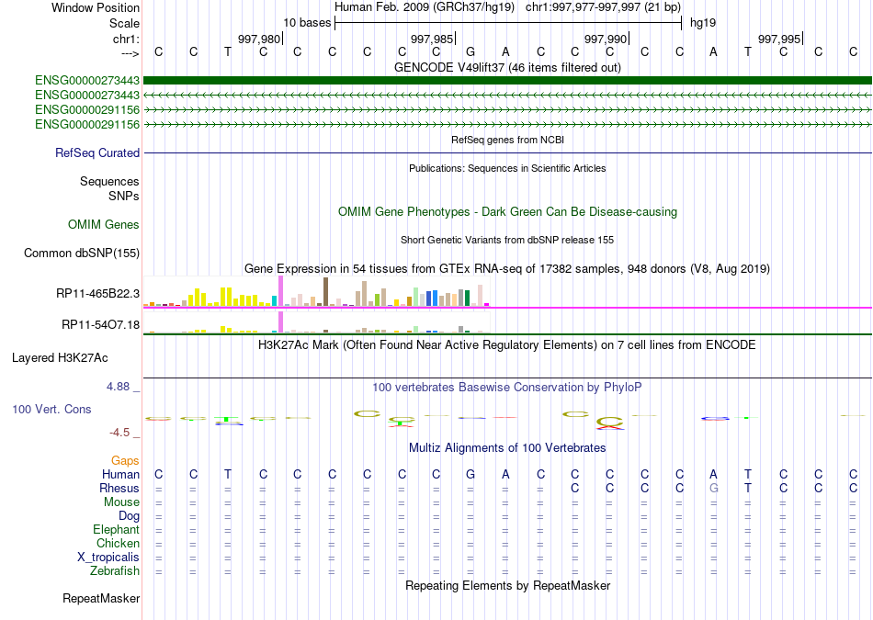Select ENSG00000273443 label next to left-pointing arrows
The width and height of the screenshot is (873, 620).
(87, 96)
